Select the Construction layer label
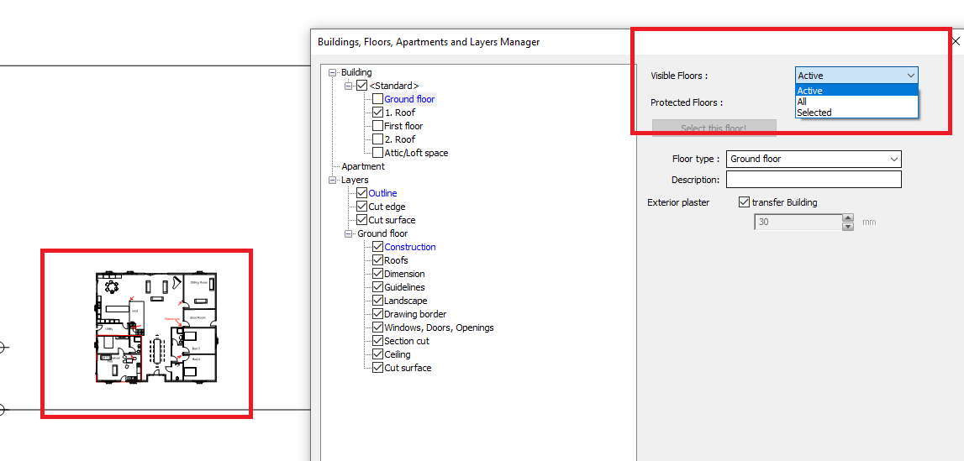964x461 pixels. 410,248
